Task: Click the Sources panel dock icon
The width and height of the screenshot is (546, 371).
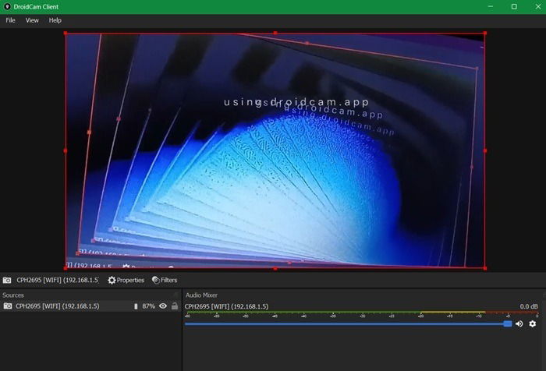Action: pyautogui.click(x=176, y=295)
